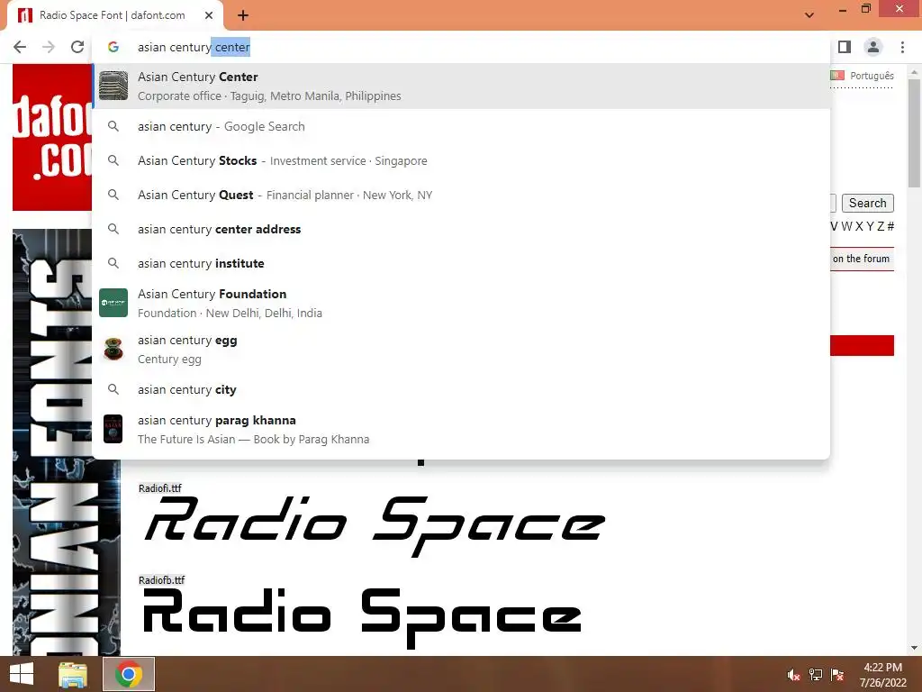The image size is (922, 692).
Task: Open fonts starting with Z
Action: (x=881, y=226)
